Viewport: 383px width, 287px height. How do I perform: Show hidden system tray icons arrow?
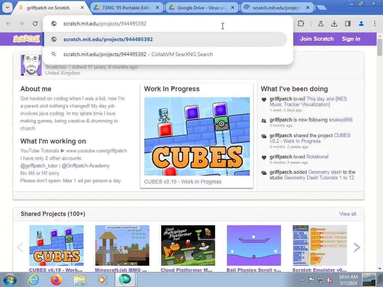pyautogui.click(x=302, y=280)
